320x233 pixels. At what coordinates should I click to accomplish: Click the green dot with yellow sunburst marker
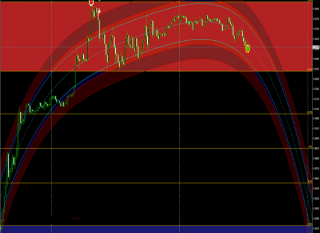pos(247,49)
